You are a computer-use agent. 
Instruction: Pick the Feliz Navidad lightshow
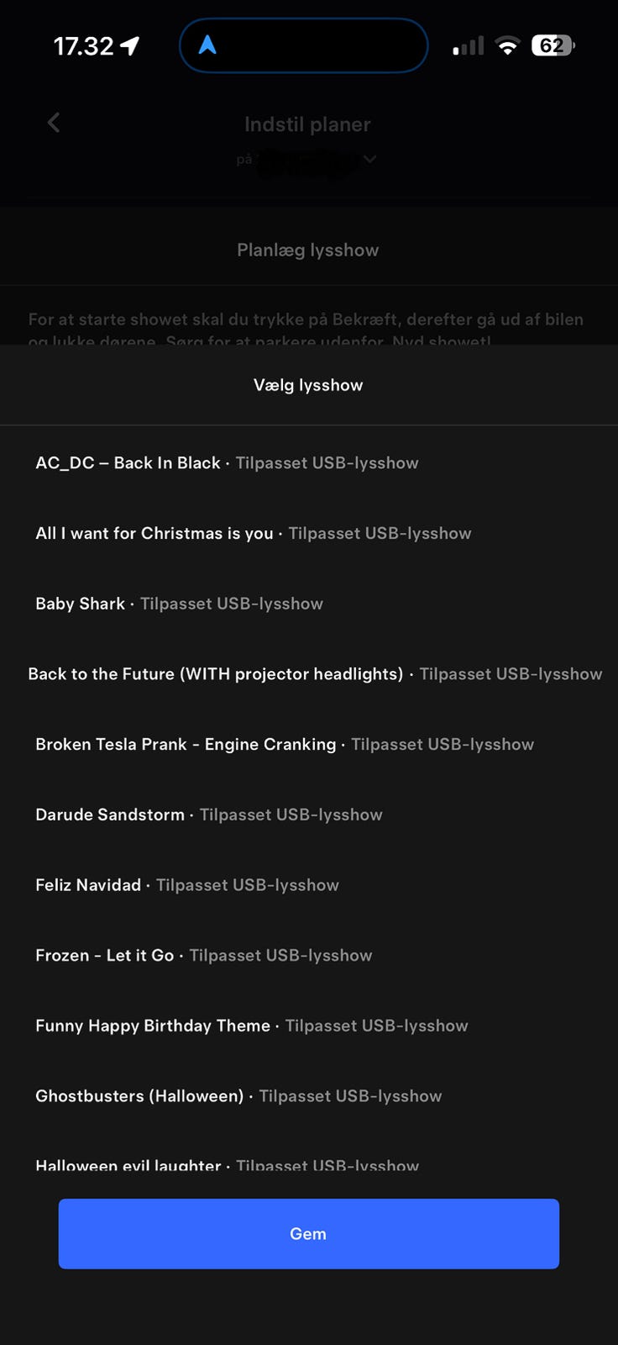(x=186, y=885)
